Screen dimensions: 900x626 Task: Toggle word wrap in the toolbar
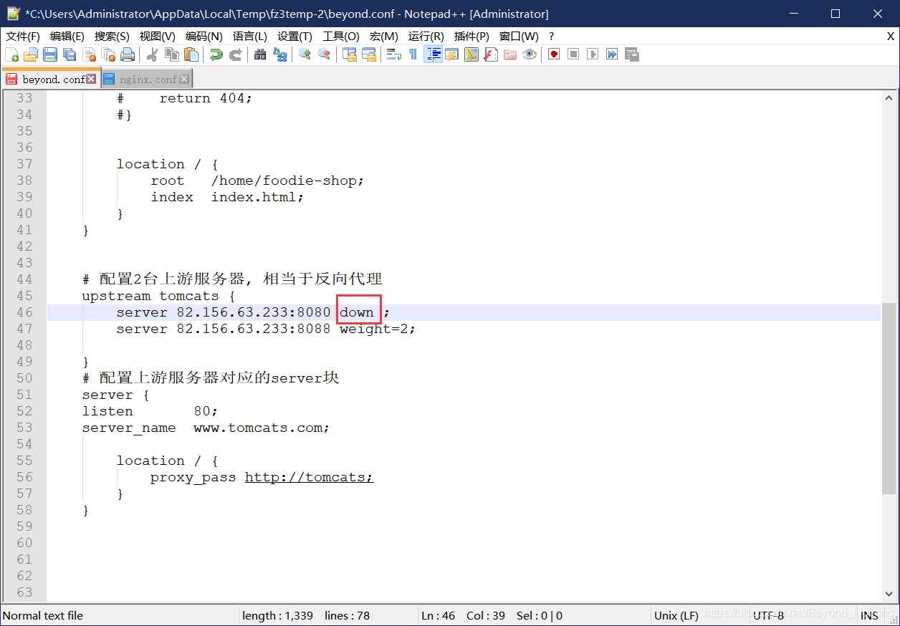point(393,54)
